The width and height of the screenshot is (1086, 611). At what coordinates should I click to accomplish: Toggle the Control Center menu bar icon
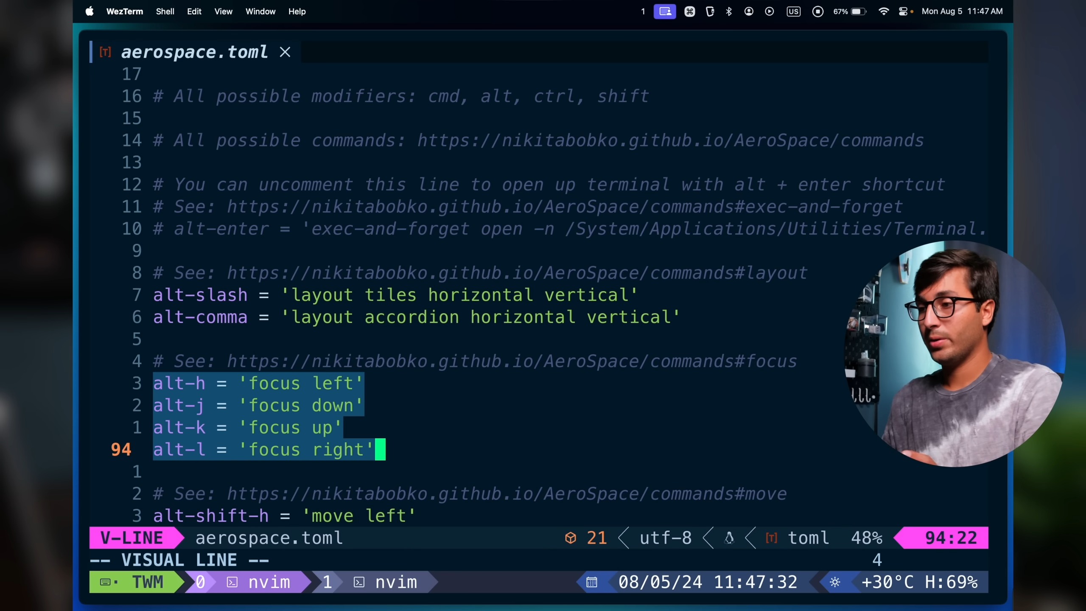(x=903, y=11)
